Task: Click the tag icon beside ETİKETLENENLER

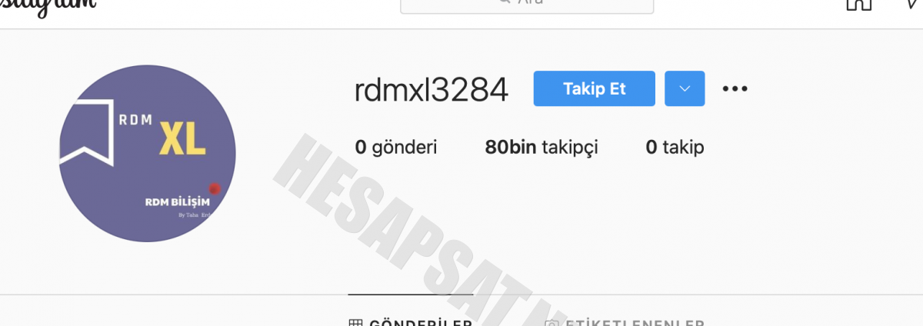Action: point(551,323)
